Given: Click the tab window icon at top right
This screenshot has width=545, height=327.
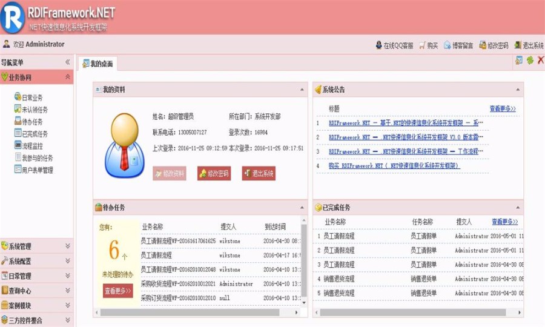Looking at the screenshot, I should (x=518, y=60).
